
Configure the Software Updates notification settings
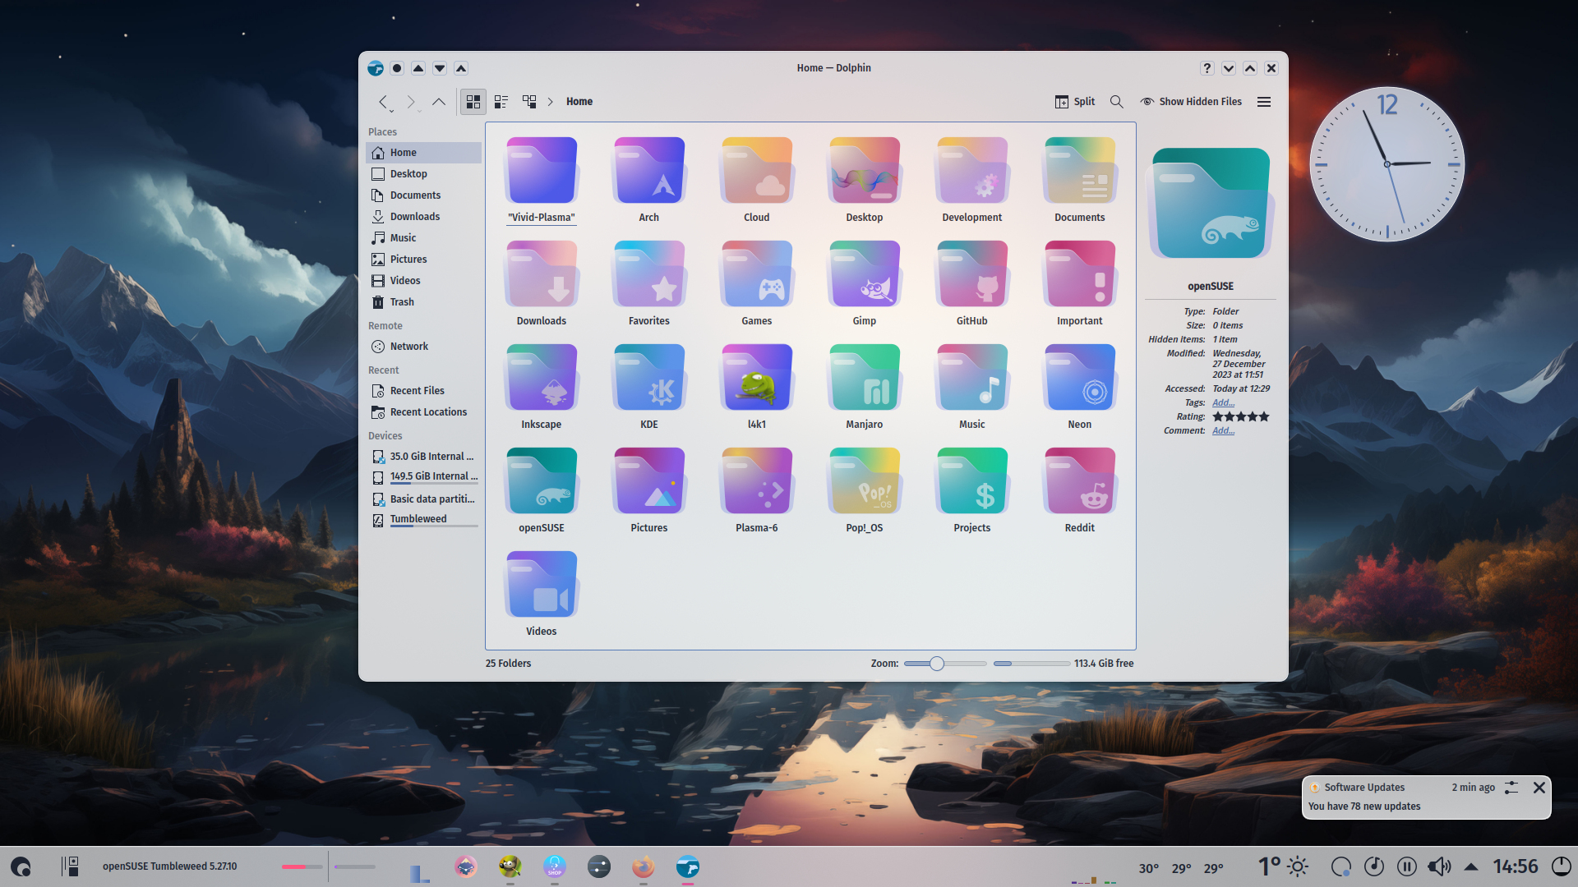pyautogui.click(x=1511, y=788)
